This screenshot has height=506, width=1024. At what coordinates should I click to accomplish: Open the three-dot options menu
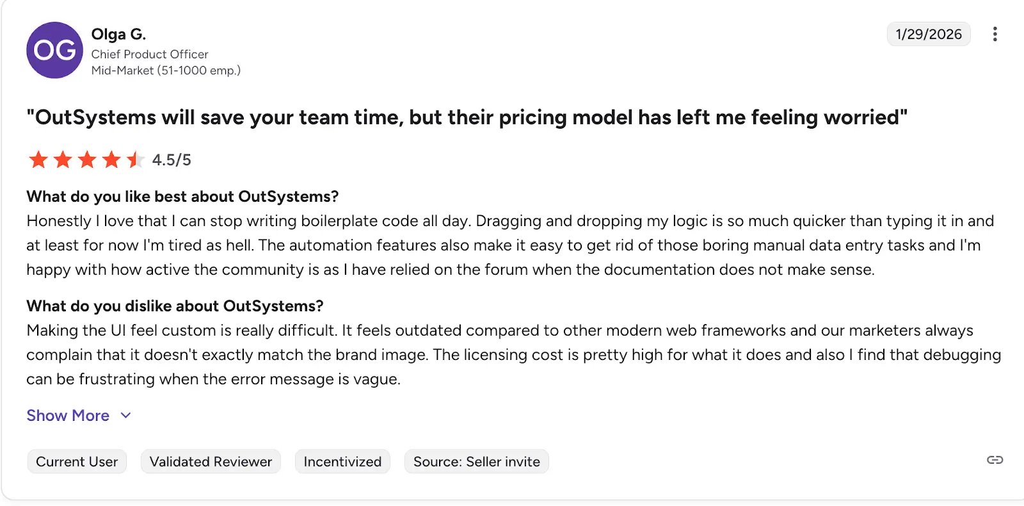995,34
